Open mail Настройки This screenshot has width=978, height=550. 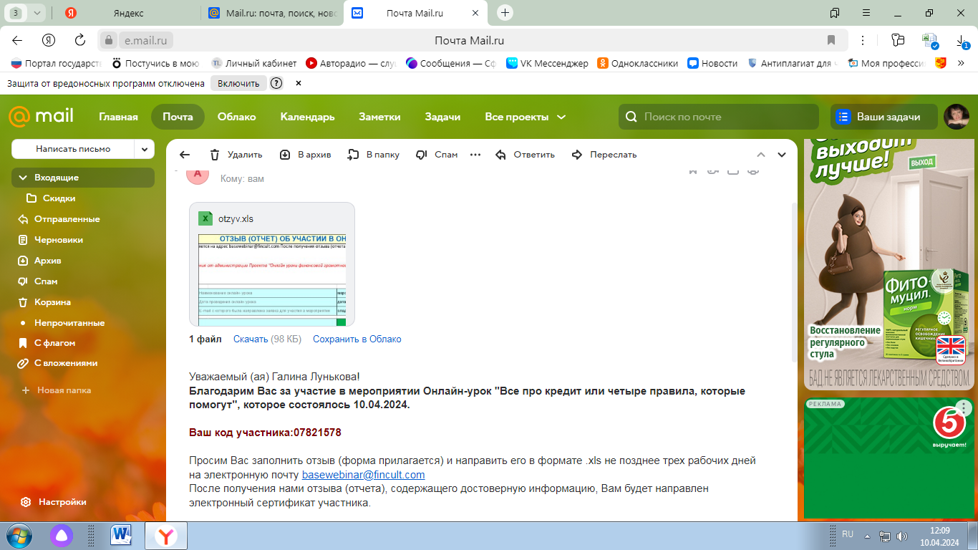point(54,502)
